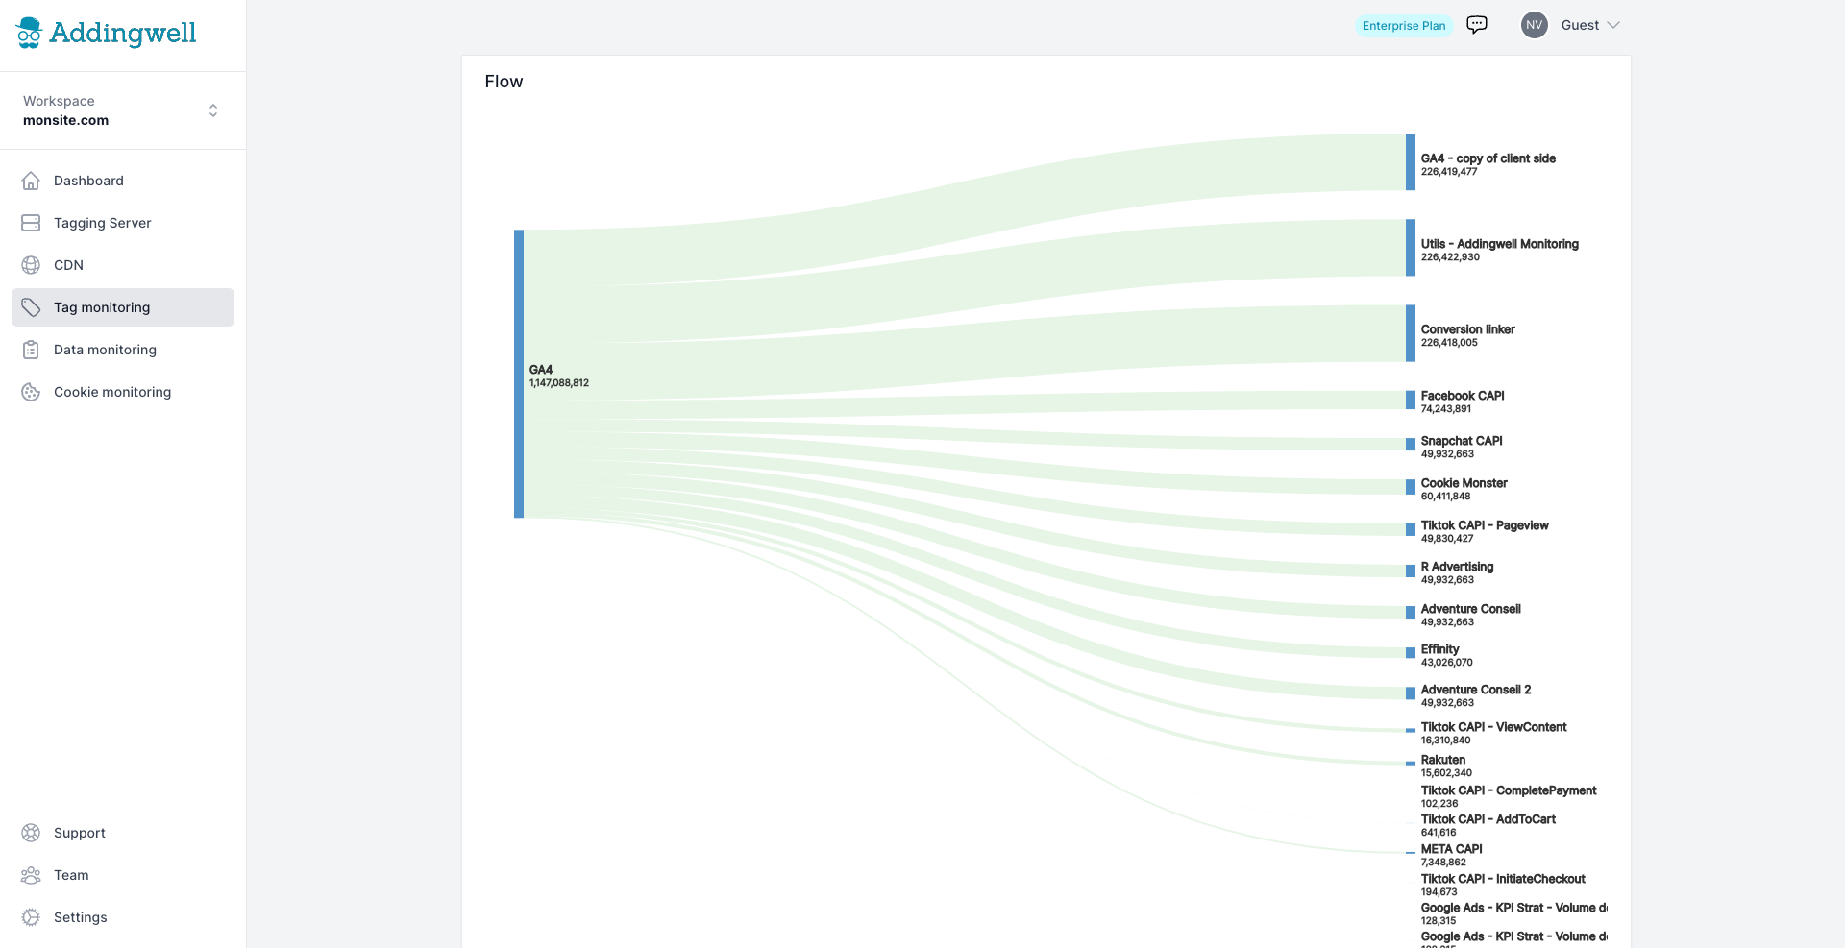This screenshot has width=1845, height=948.
Task: Click the Snapchat CAPI label
Action: (1462, 441)
